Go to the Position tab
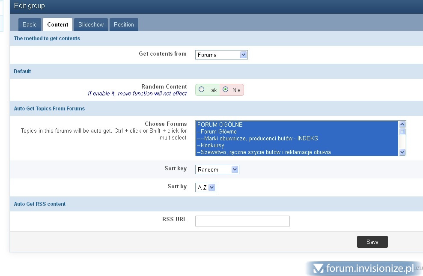Screen dimensions: 423x276 pos(124,24)
